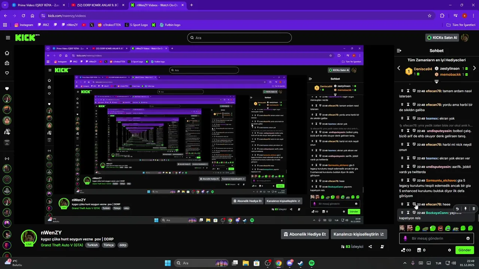479x269 pixels.
Task: Click the 83 İzleyici viewer count
Action: [352, 247]
